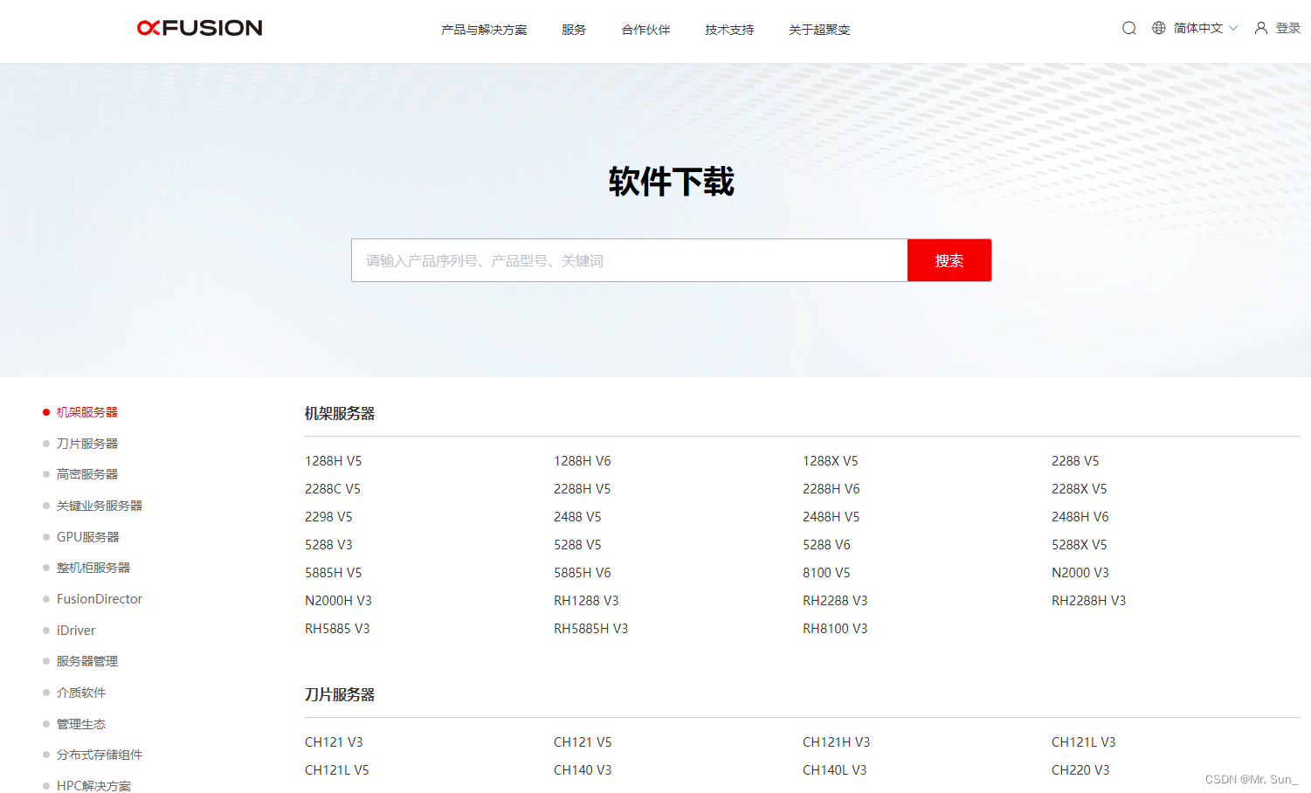1311x793 pixels.
Task: Open the CH121H V3 blade server link
Action: [837, 742]
